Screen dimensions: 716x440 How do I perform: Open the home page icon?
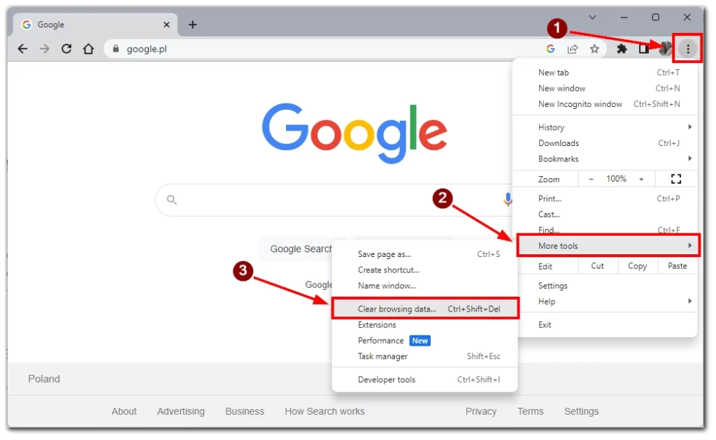coord(89,49)
